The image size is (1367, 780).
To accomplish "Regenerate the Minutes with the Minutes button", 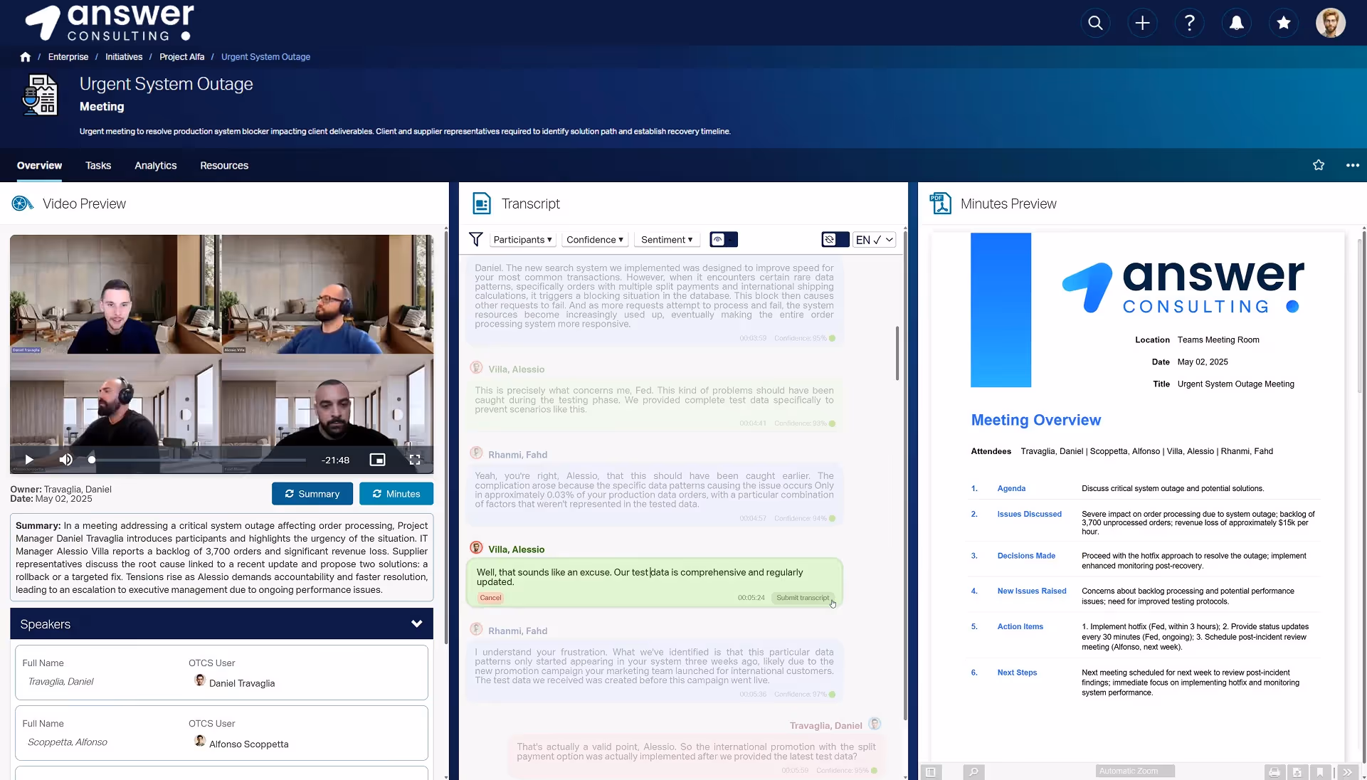I will [x=396, y=494].
